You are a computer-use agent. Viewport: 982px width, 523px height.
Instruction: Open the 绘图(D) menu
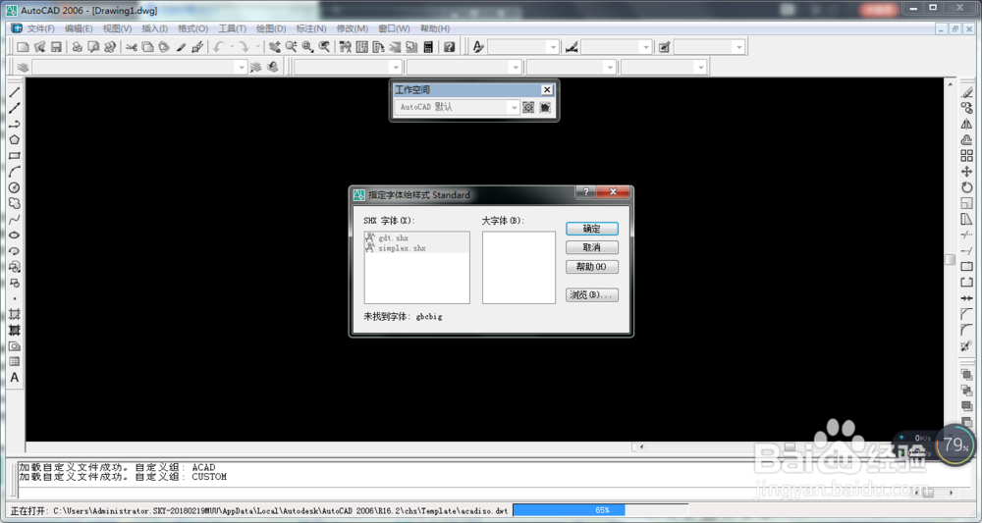point(271,28)
